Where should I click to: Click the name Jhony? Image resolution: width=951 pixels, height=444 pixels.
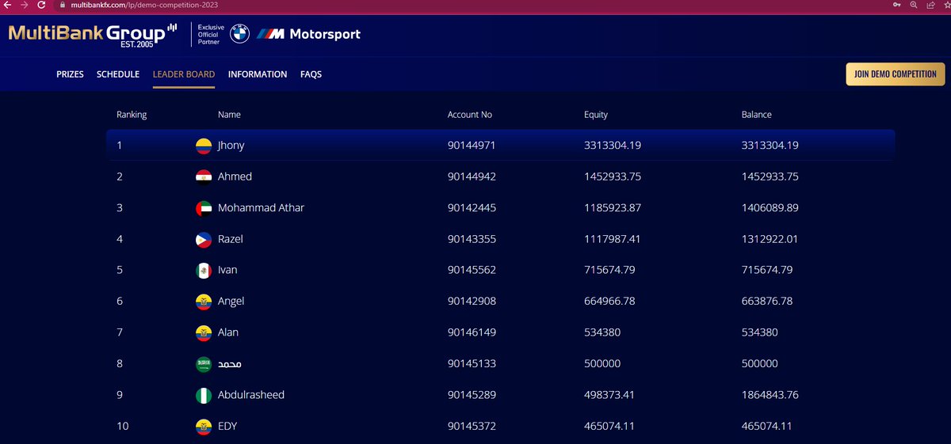pyautogui.click(x=232, y=146)
